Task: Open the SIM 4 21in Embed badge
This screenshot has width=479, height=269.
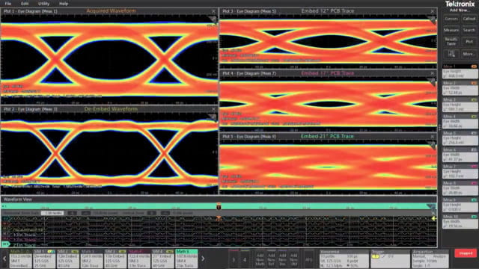Action: (163, 259)
